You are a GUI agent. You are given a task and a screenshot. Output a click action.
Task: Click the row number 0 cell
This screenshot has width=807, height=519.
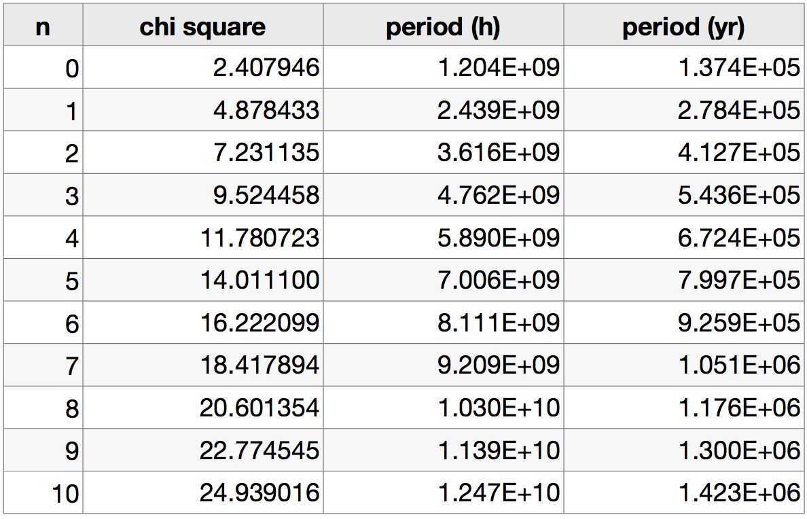[43, 67]
